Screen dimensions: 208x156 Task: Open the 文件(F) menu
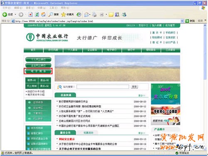point(7,8)
